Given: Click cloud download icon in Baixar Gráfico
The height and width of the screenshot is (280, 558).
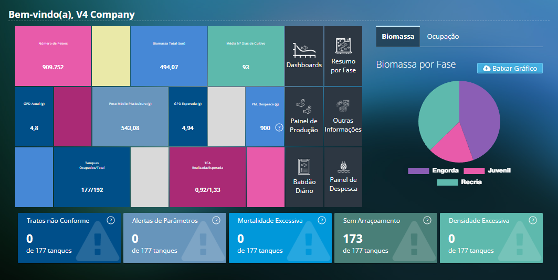Looking at the screenshot, I should click(x=486, y=68).
